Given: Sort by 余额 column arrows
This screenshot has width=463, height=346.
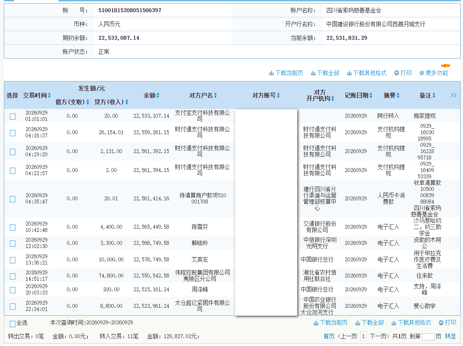Looking at the screenshot, I should [158, 95].
